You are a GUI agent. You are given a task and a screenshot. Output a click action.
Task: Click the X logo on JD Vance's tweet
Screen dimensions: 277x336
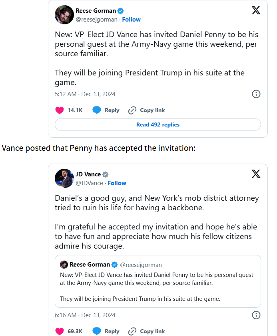256,174
